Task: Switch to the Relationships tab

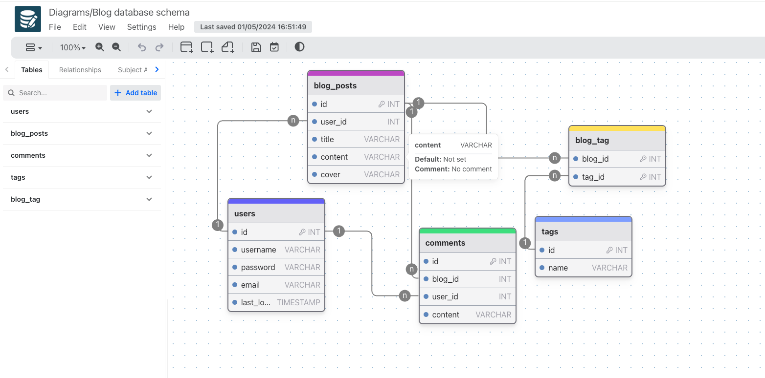Action: (x=79, y=69)
